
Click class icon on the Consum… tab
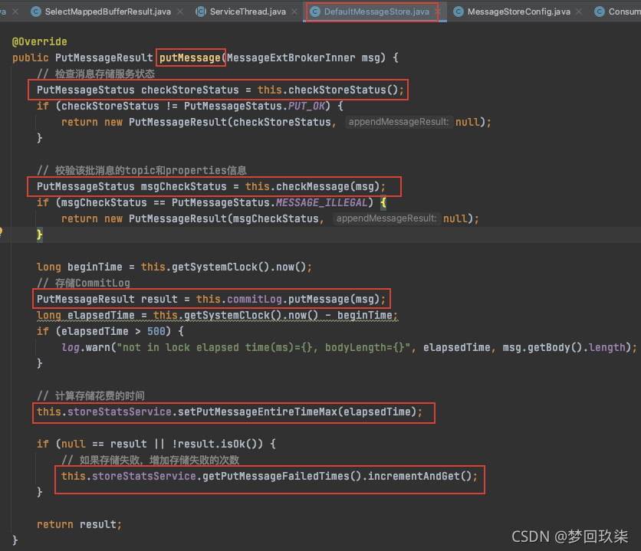coord(600,11)
